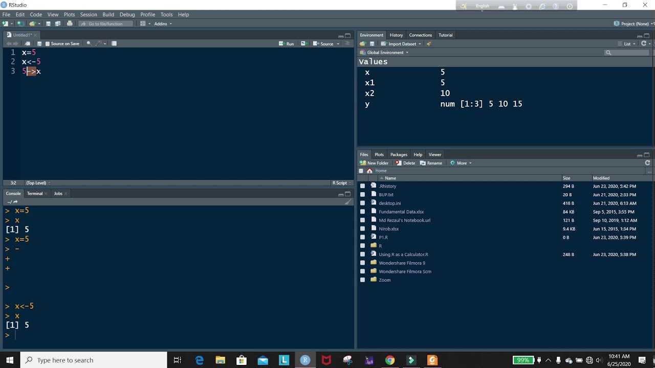
Task: Expand the Addins dropdown
Action: pos(163,24)
